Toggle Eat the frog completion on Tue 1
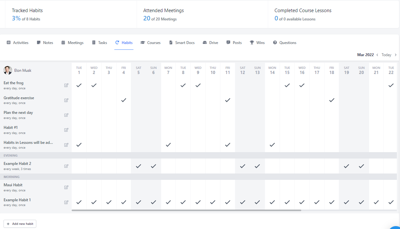400x229 pixels. [79, 85]
